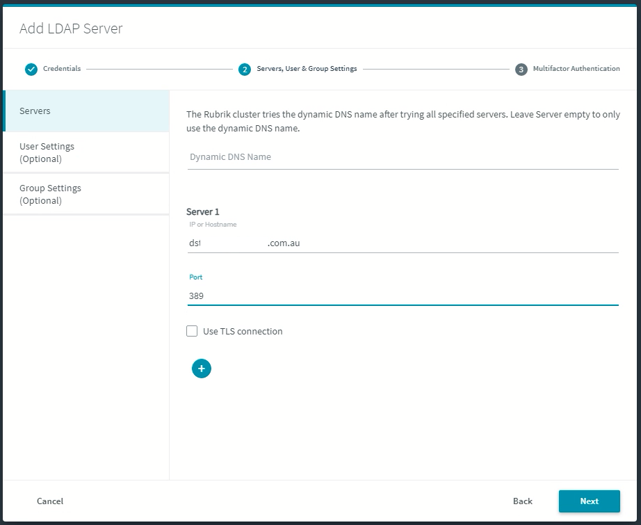This screenshot has height=525, width=641.
Task: Click the dynamic DNS description paragraph
Action: (x=403, y=121)
